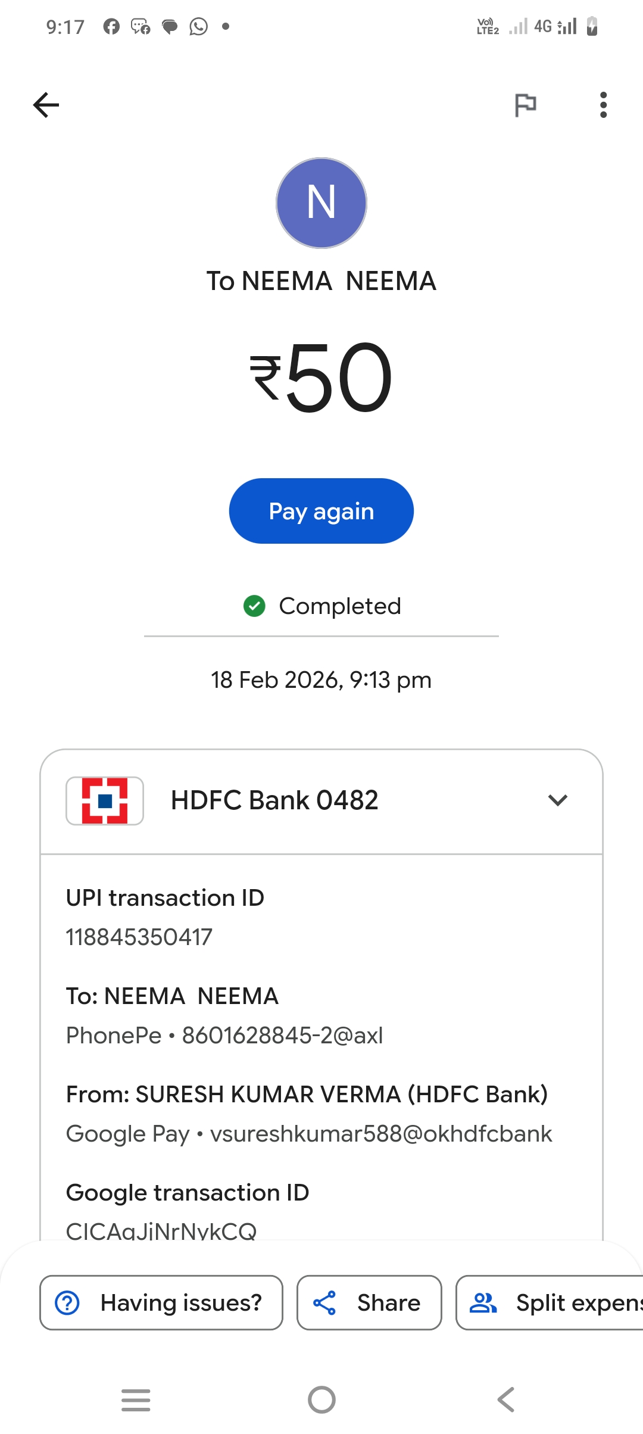Tap the N profile avatar
The width and height of the screenshot is (643, 1434).
(x=321, y=203)
